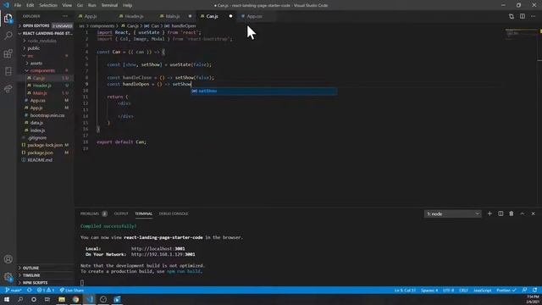Click the localhost:3001 link in terminal
The image size is (542, 305).
158,248
